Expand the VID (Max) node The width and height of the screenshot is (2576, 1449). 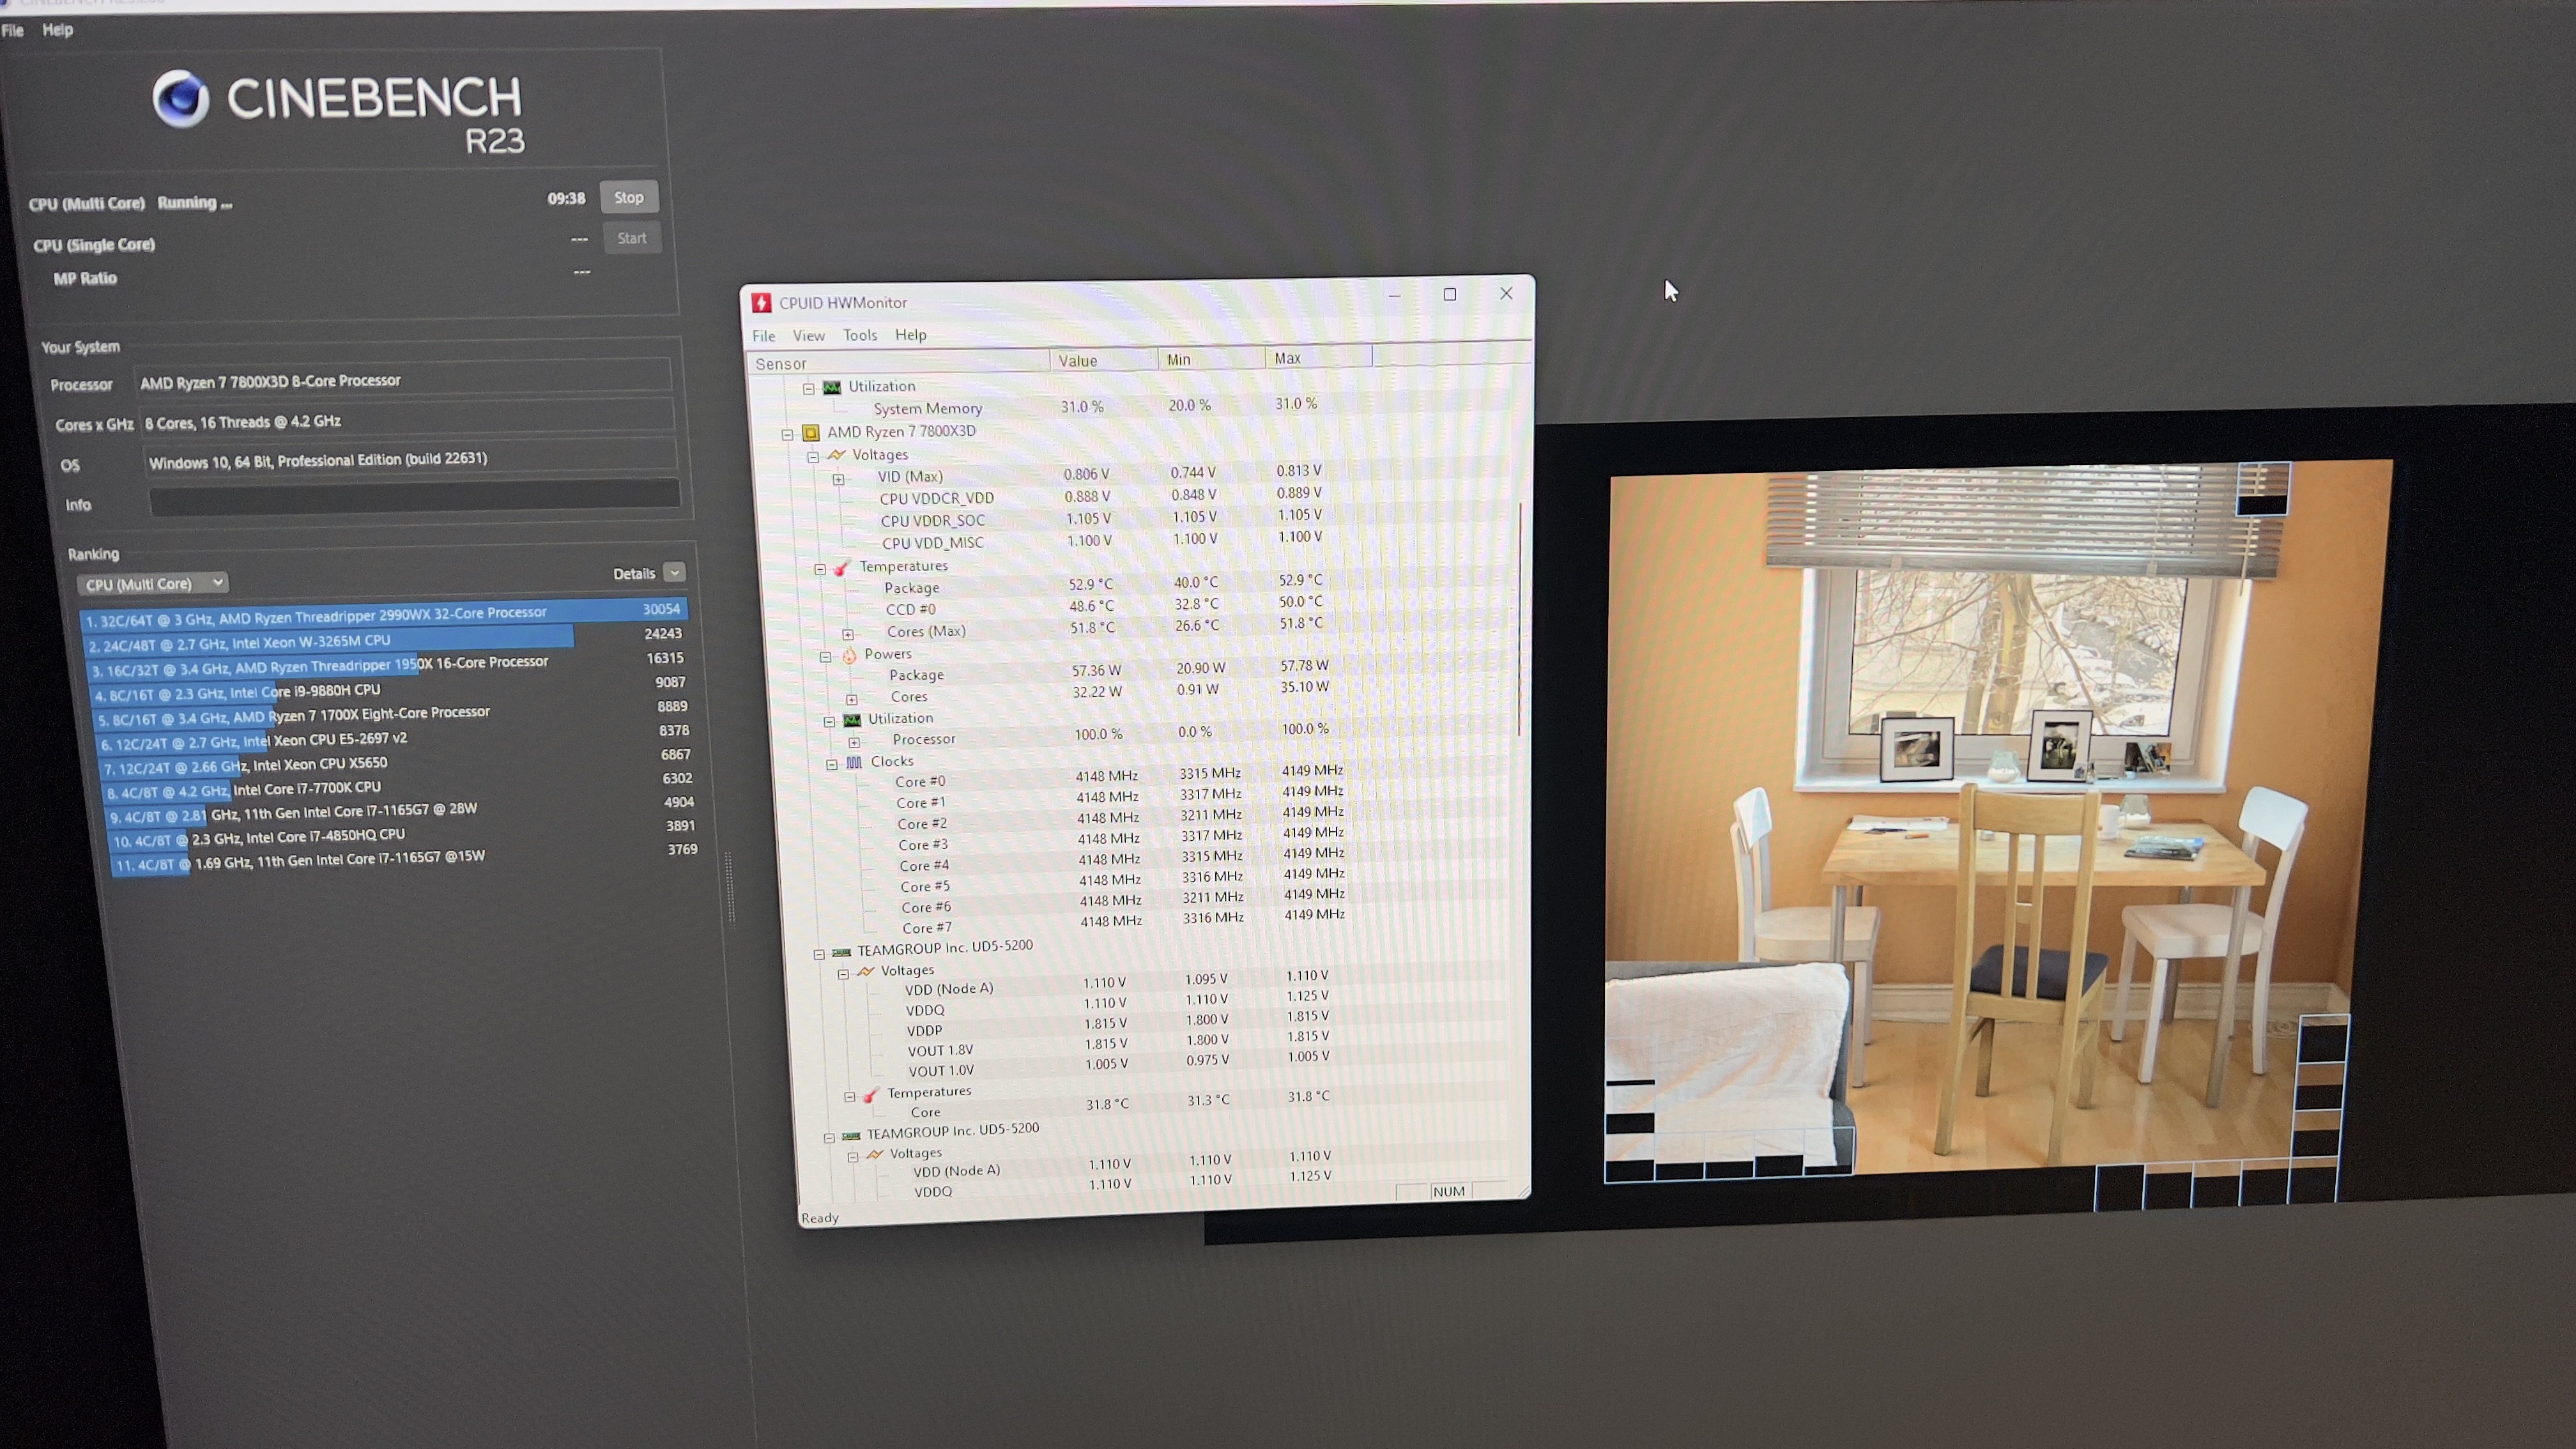click(x=839, y=479)
